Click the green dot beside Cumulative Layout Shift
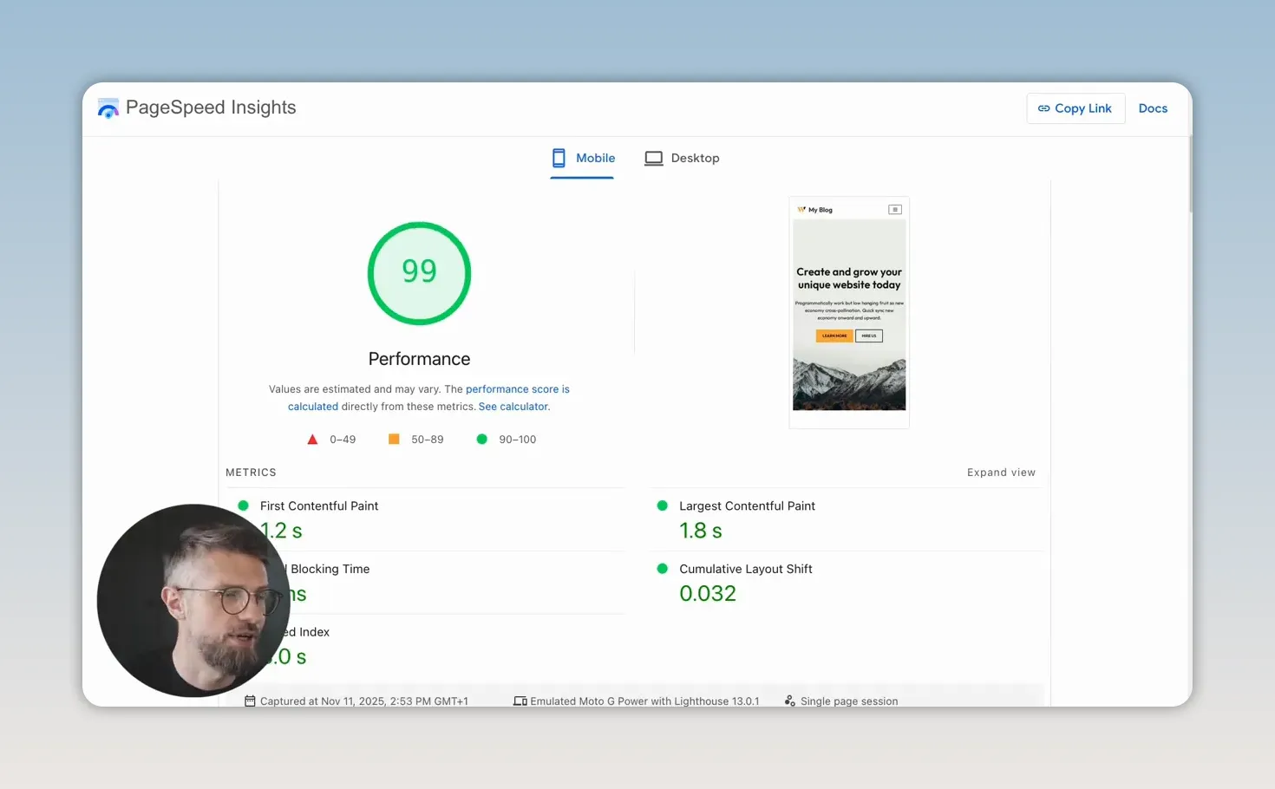The height and width of the screenshot is (789, 1275). pos(663,569)
